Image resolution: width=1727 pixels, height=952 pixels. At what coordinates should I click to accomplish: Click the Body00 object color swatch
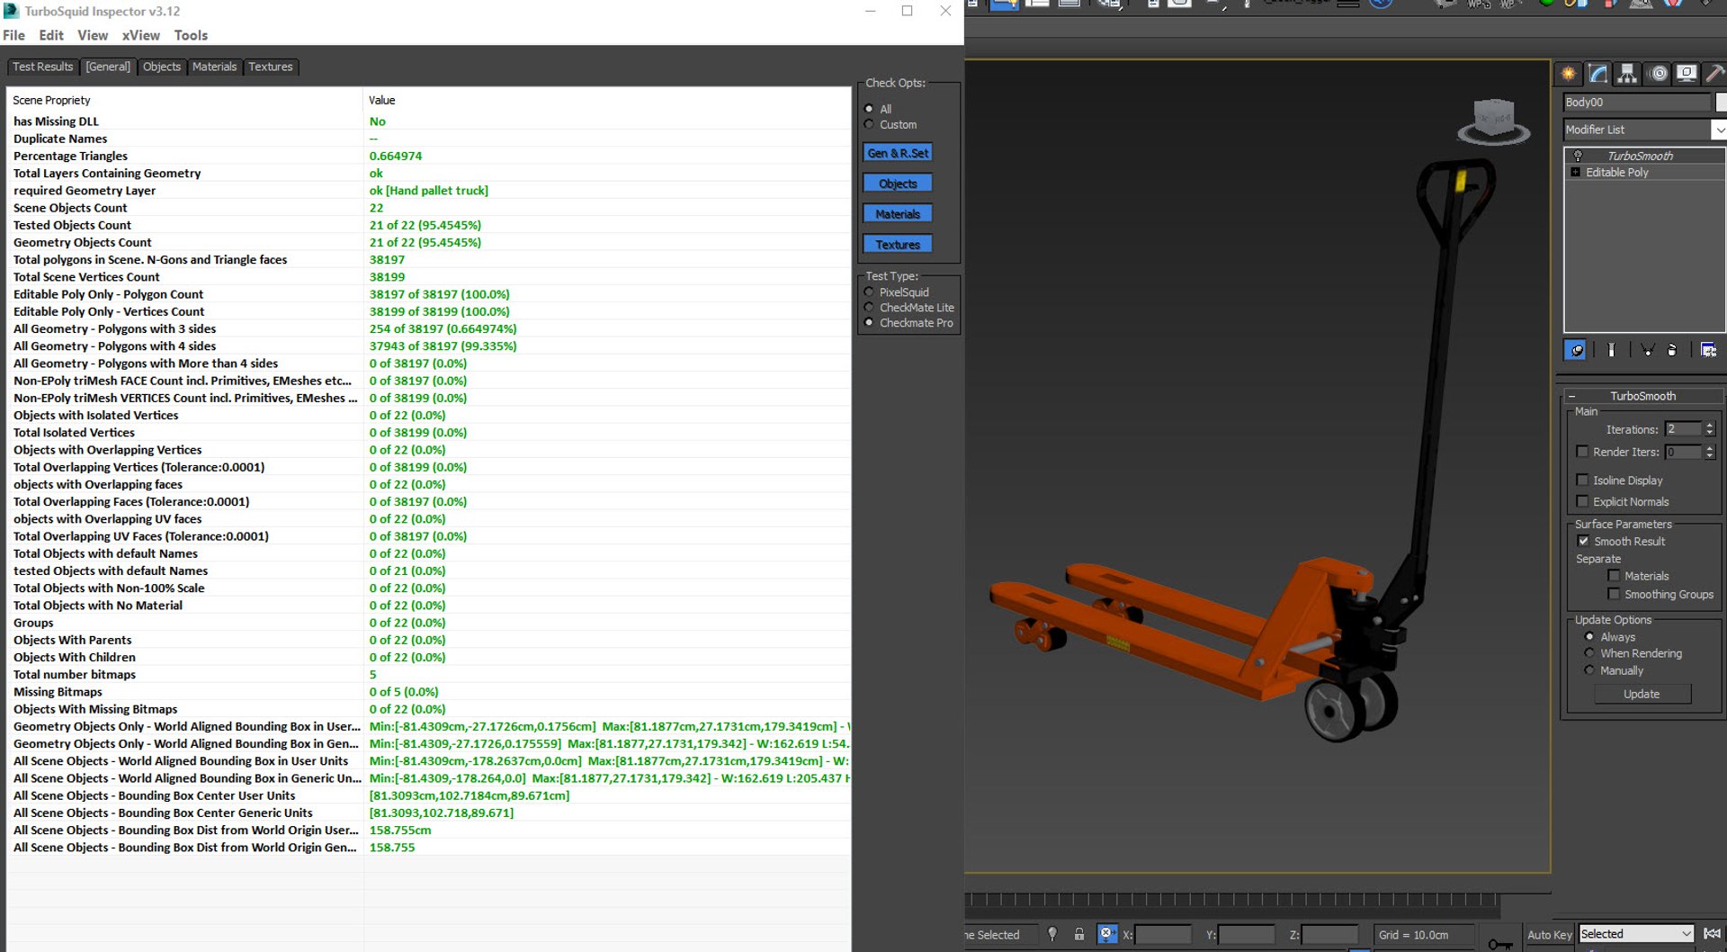[x=1721, y=102]
